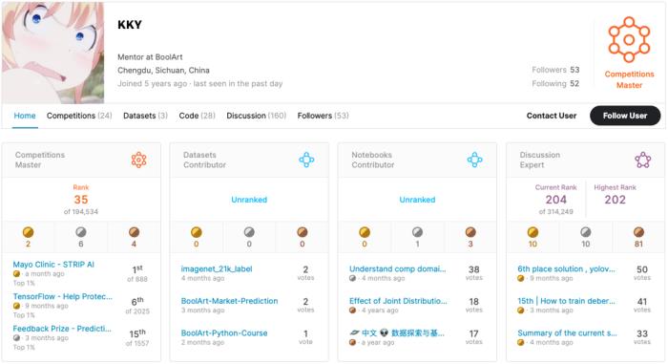Screen dimensions: 668x364
Task: Click the Datasets Contributor tier icon
Action: tap(306, 160)
